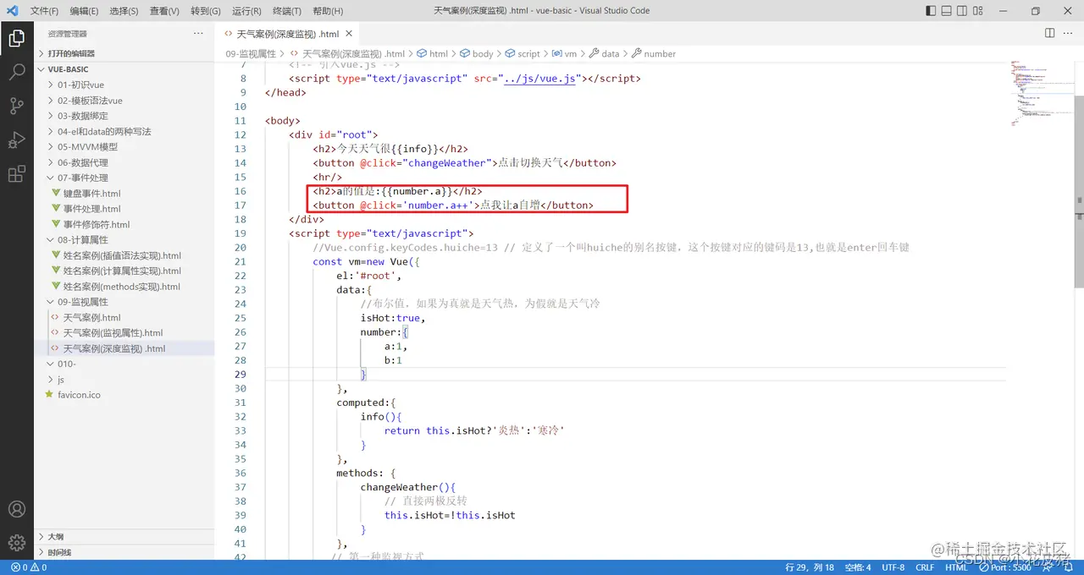Toggle the secondary side bar layout icon
Viewport: 1084px width, 575px height.
(962, 11)
